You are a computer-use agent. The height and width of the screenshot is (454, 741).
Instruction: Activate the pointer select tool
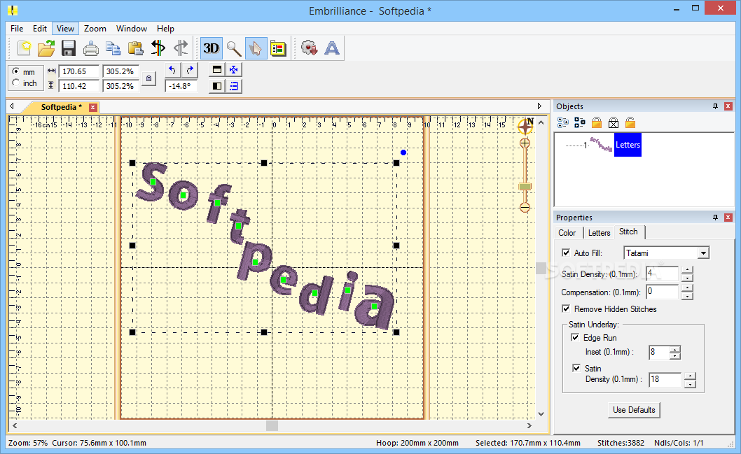point(256,48)
